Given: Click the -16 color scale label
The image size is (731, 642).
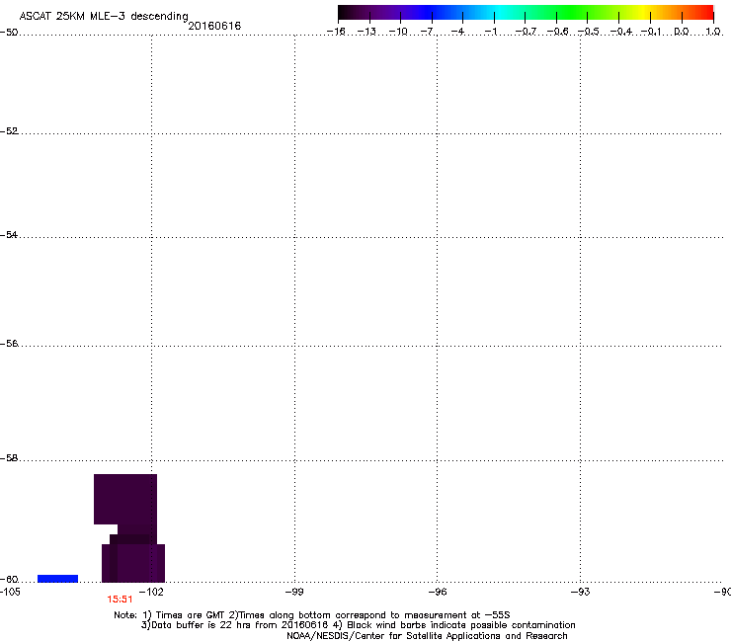Looking at the screenshot, I should click(x=336, y=32).
